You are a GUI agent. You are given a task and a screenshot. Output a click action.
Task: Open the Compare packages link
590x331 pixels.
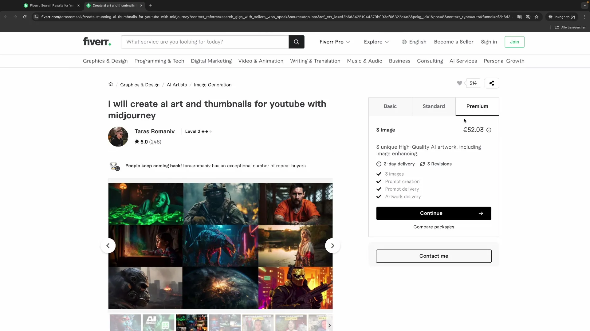click(433, 227)
